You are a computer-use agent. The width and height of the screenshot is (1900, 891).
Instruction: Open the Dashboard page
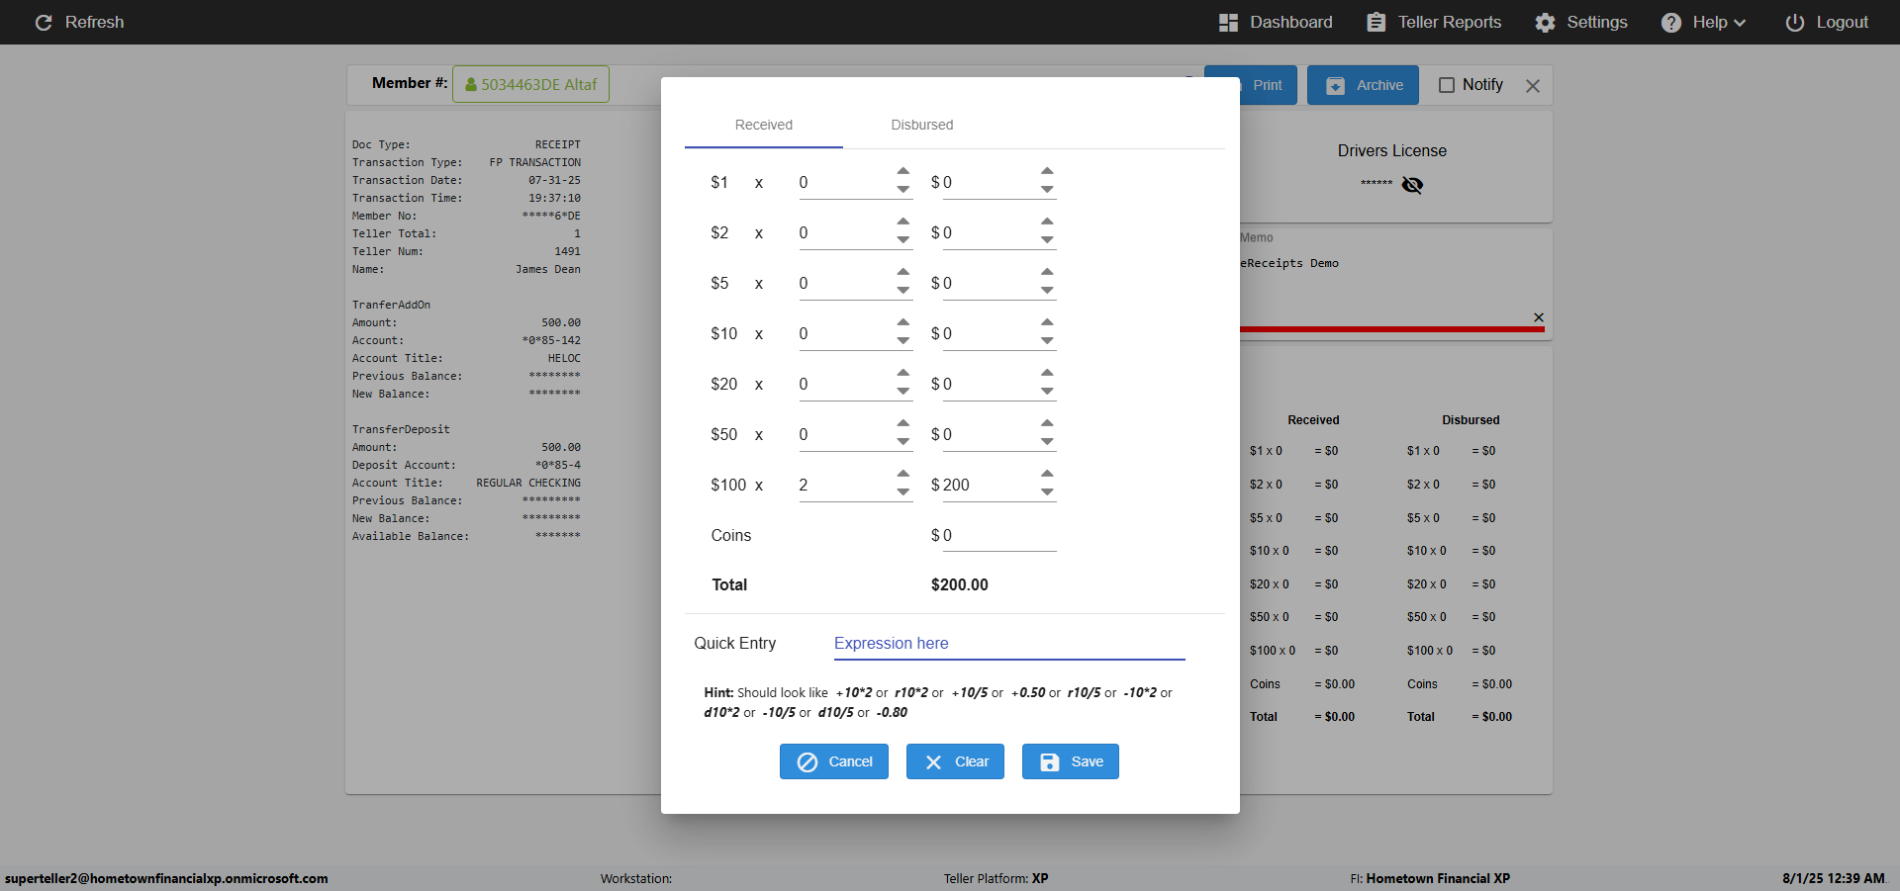coord(1276,22)
